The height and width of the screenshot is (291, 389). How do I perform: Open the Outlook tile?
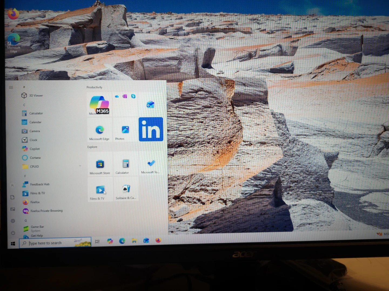(x=150, y=105)
